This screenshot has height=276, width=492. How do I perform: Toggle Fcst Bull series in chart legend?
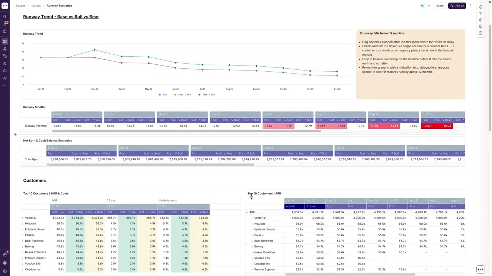[207, 95]
